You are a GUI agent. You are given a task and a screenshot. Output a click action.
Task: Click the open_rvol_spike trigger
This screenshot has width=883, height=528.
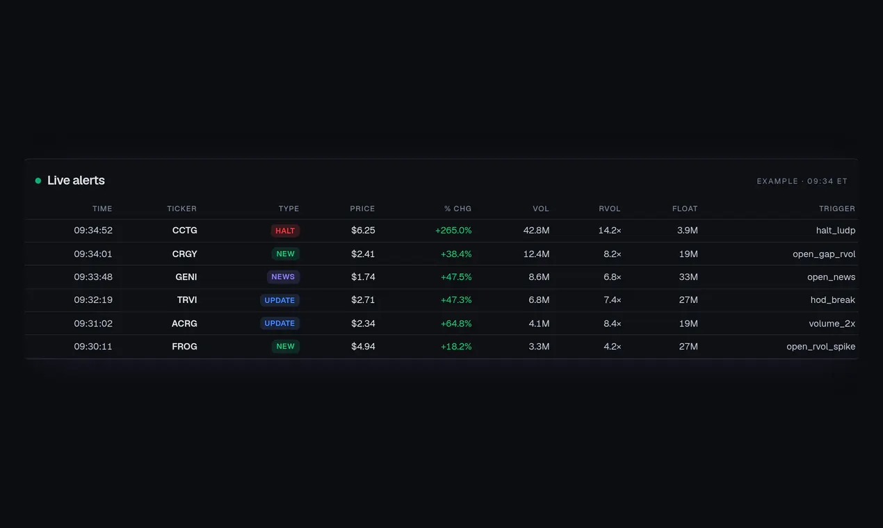click(x=821, y=347)
